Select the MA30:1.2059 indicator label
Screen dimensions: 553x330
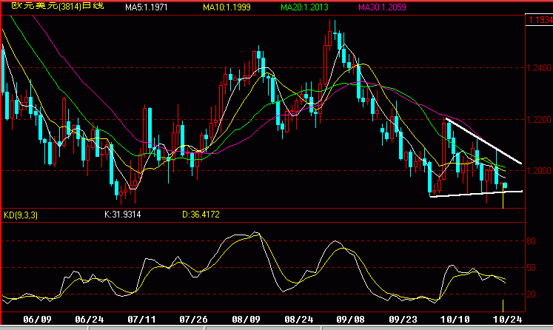[x=382, y=7]
